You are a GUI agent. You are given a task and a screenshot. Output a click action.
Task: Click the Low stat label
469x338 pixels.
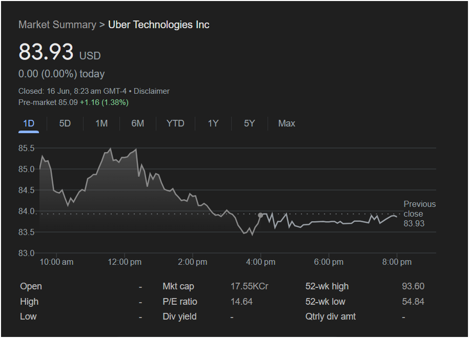point(28,316)
